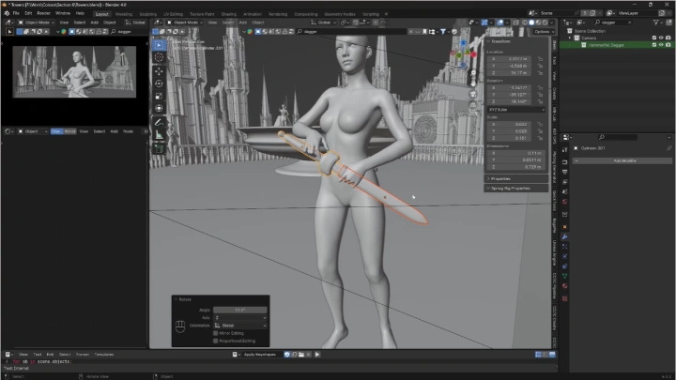Click the Add Modifier button
The width and height of the screenshot is (676, 380).
click(622, 160)
